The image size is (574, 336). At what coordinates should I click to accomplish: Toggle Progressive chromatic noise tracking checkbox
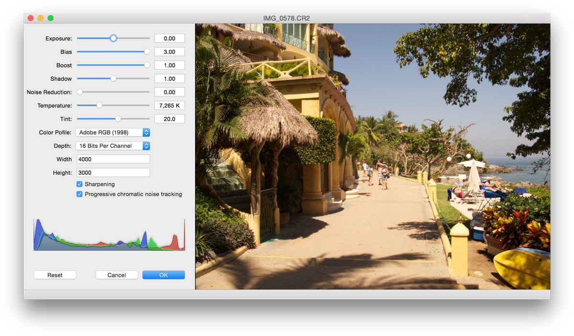[79, 194]
